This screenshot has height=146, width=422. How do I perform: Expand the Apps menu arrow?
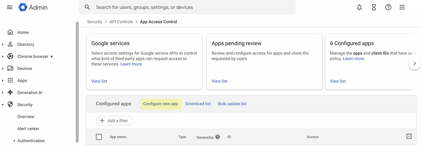click(3, 81)
